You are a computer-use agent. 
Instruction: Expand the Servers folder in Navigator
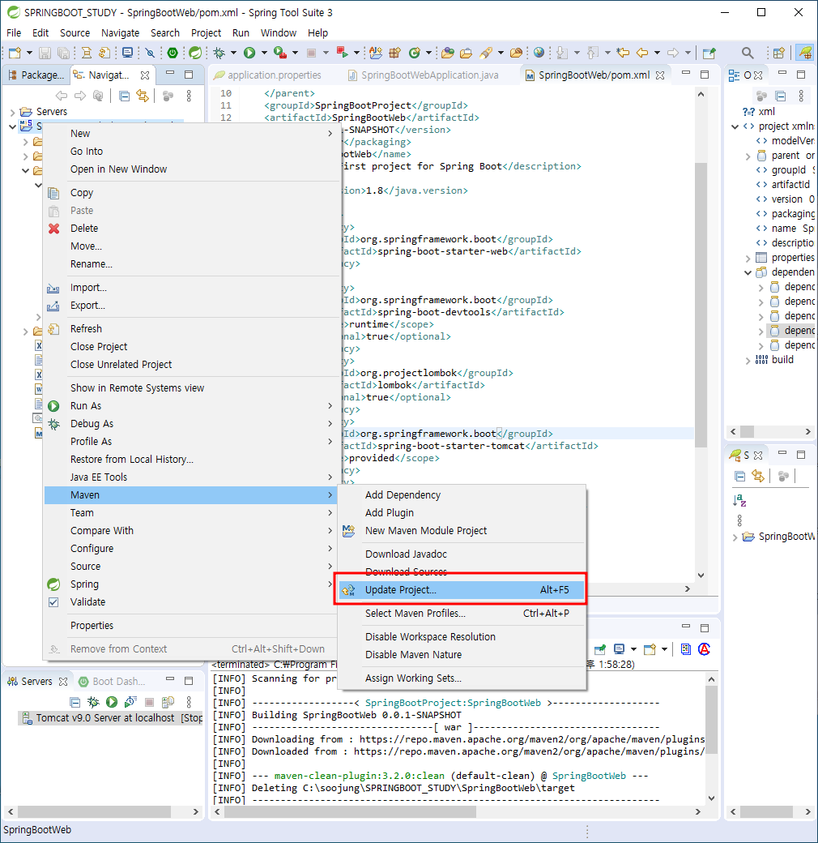point(12,113)
